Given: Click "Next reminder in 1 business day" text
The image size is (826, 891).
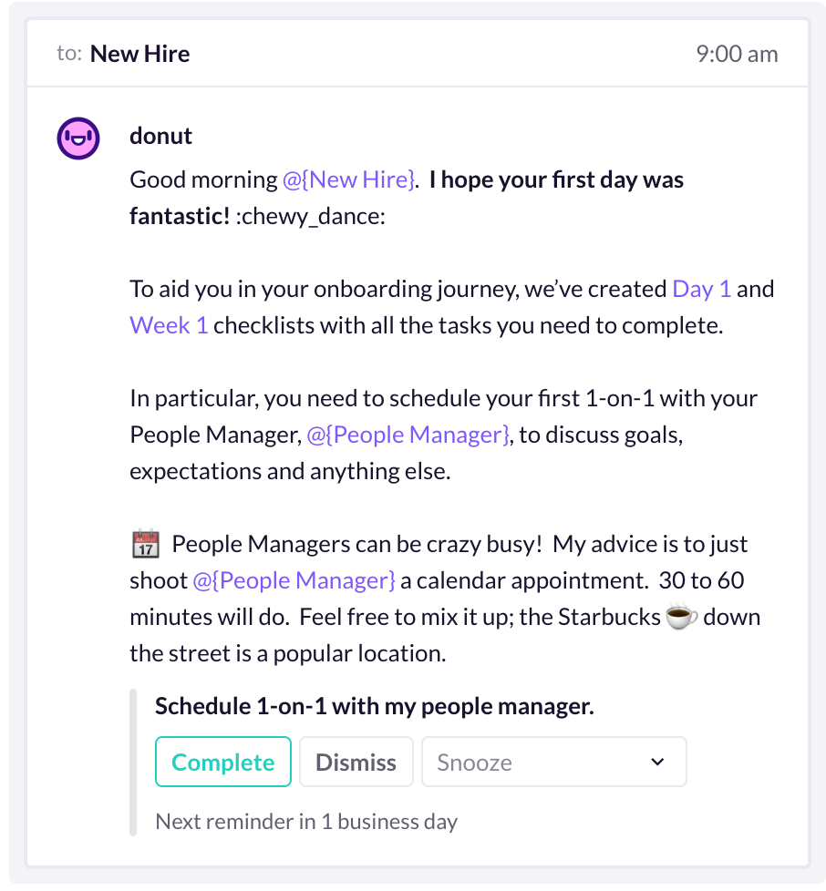Looking at the screenshot, I should (x=306, y=822).
